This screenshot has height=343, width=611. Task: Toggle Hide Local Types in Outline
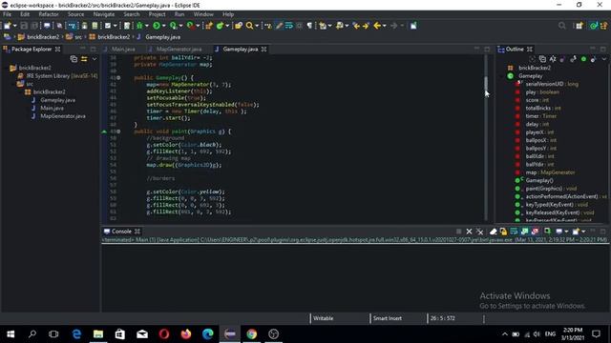[x=593, y=59]
